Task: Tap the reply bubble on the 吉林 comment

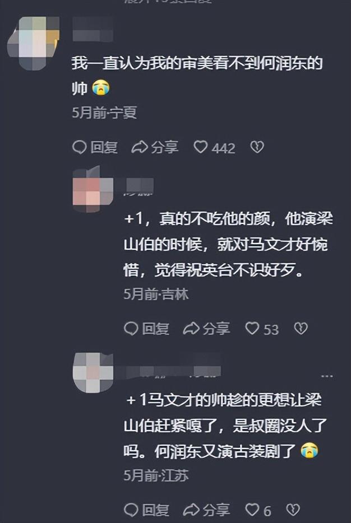Action: click(x=131, y=329)
